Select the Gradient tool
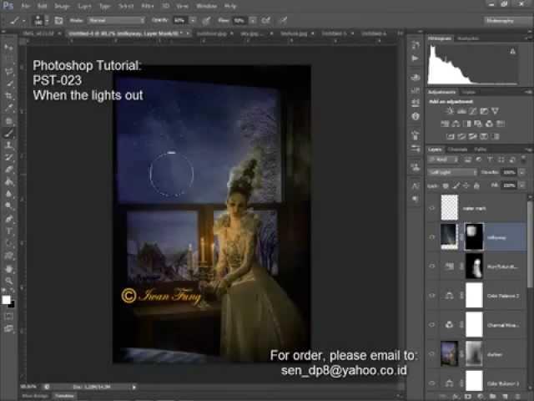 tap(8, 182)
